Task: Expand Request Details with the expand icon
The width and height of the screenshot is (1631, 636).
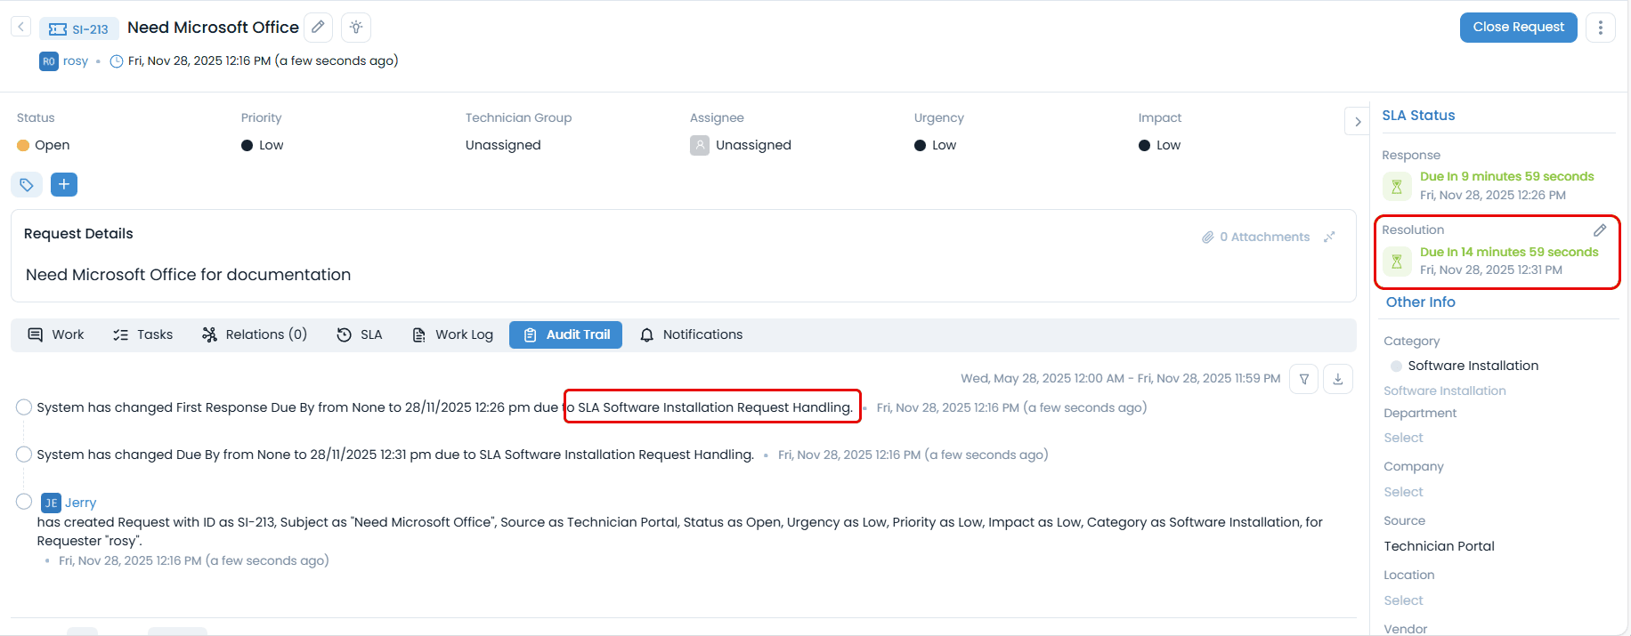Action: 1329,237
